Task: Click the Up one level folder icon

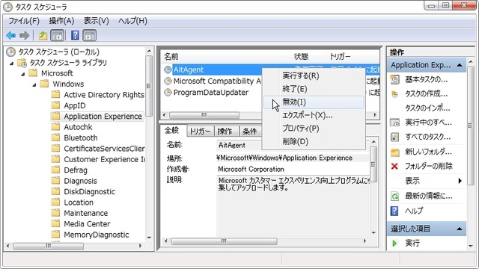Action: [x=43, y=36]
